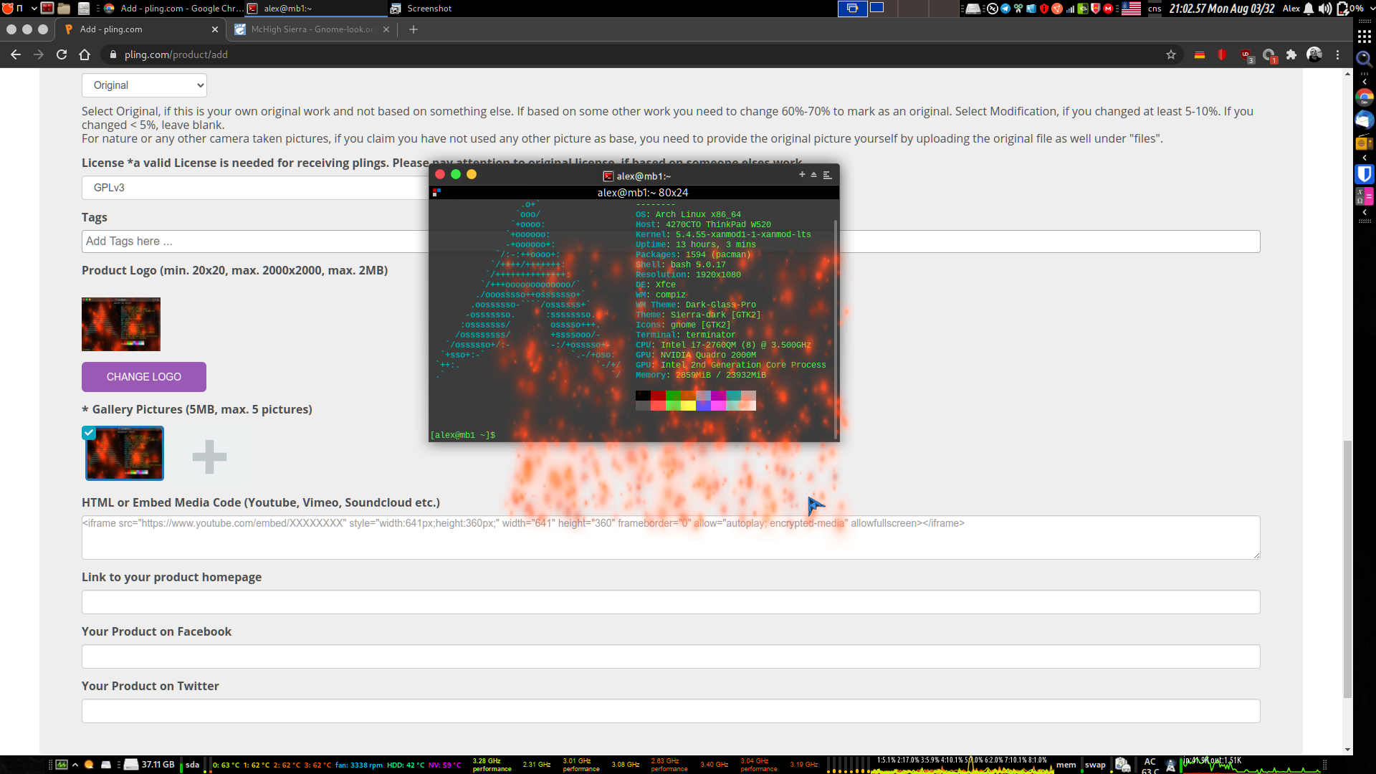Open the application grid in side dock
Viewport: 1376px width, 774px height.
(1365, 36)
